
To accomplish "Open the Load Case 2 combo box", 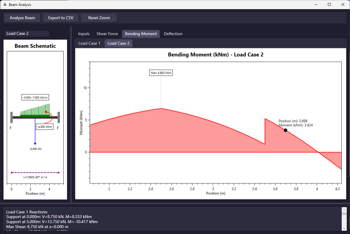I will pyautogui.click(x=27, y=34).
